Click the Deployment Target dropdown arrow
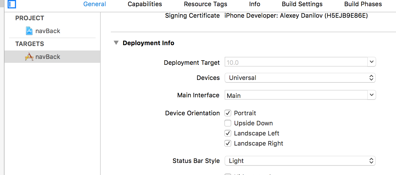 [x=372, y=62]
